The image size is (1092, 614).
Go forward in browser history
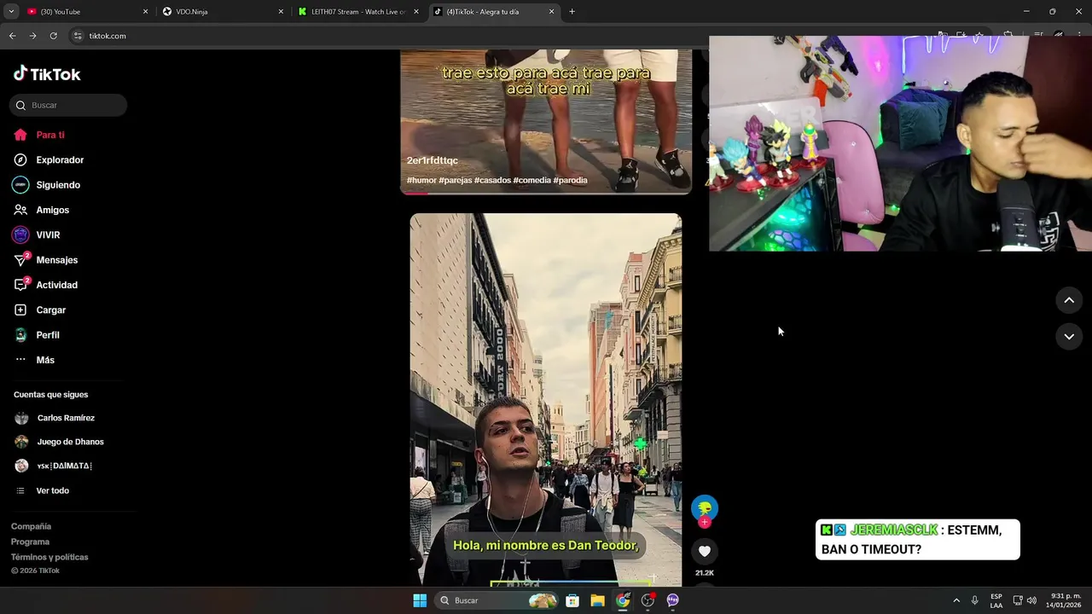point(32,36)
